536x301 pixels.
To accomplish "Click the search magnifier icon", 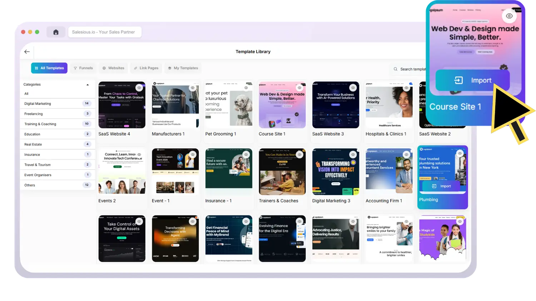I will [x=396, y=69].
